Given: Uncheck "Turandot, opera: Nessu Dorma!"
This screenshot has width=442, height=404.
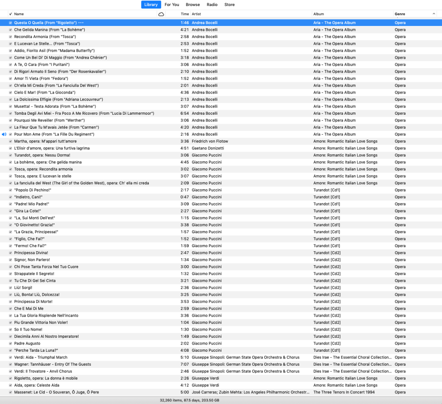Looking at the screenshot, I should pyautogui.click(x=10, y=155).
